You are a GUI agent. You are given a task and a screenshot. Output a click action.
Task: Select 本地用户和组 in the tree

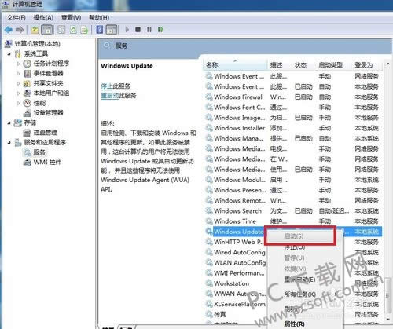(x=51, y=93)
